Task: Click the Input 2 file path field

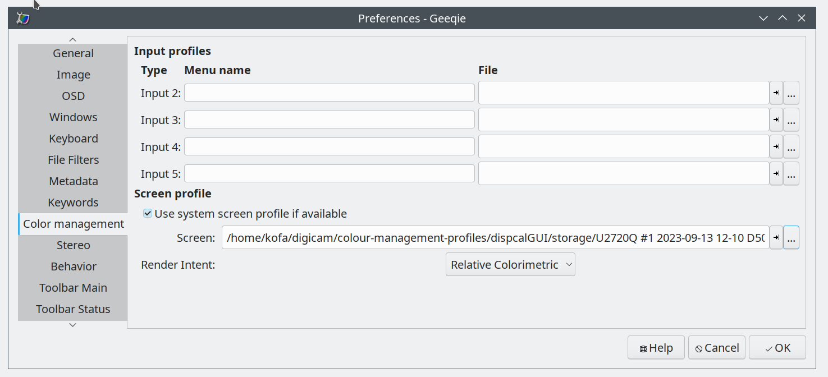Action: coord(624,93)
